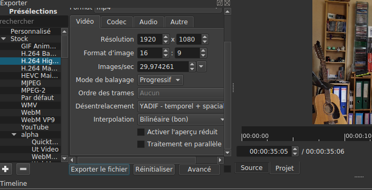This screenshot has width=372, height=190.
Task: Undock the Exporter panel with float icon
Action: 220,3
